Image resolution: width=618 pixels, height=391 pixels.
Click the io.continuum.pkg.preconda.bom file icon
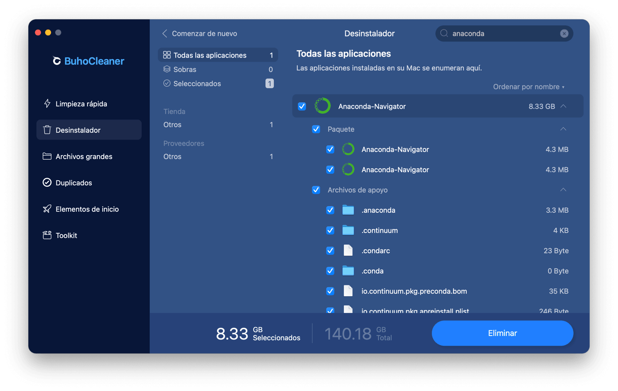pyautogui.click(x=348, y=291)
